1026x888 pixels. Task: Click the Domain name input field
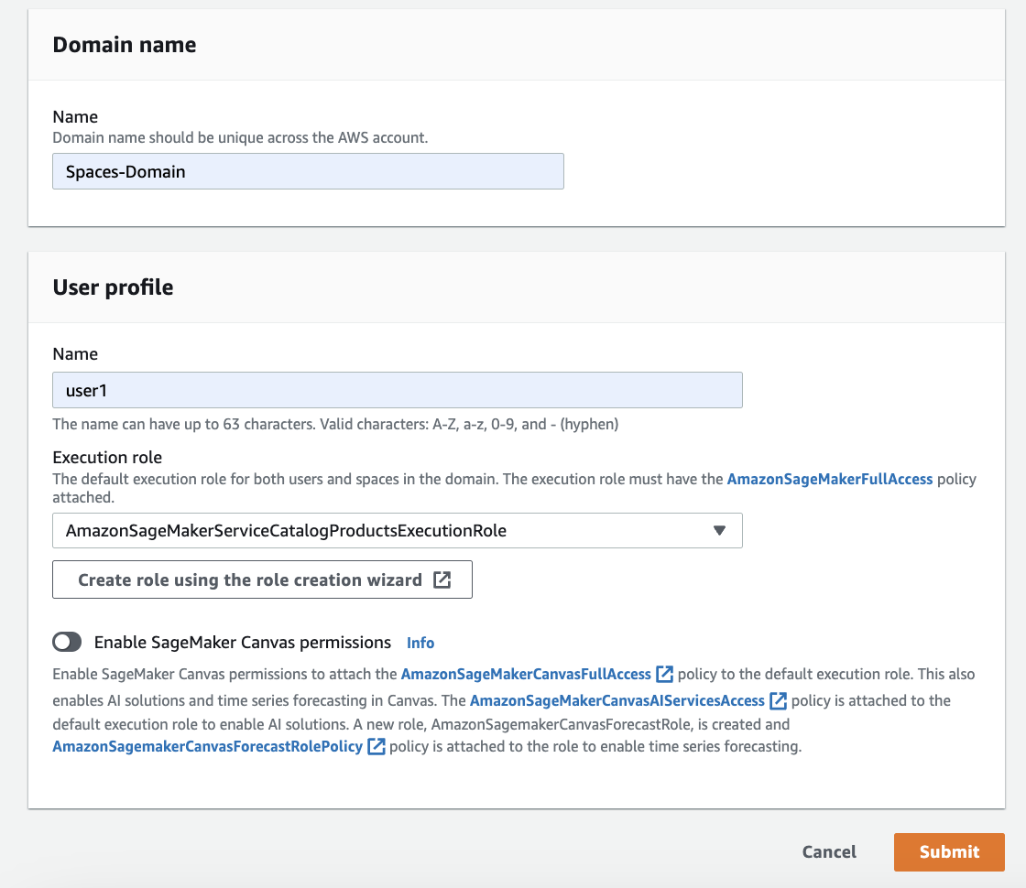(308, 171)
